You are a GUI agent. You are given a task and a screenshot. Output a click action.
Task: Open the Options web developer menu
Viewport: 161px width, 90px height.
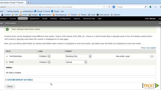pyautogui.click(x=115, y=15)
